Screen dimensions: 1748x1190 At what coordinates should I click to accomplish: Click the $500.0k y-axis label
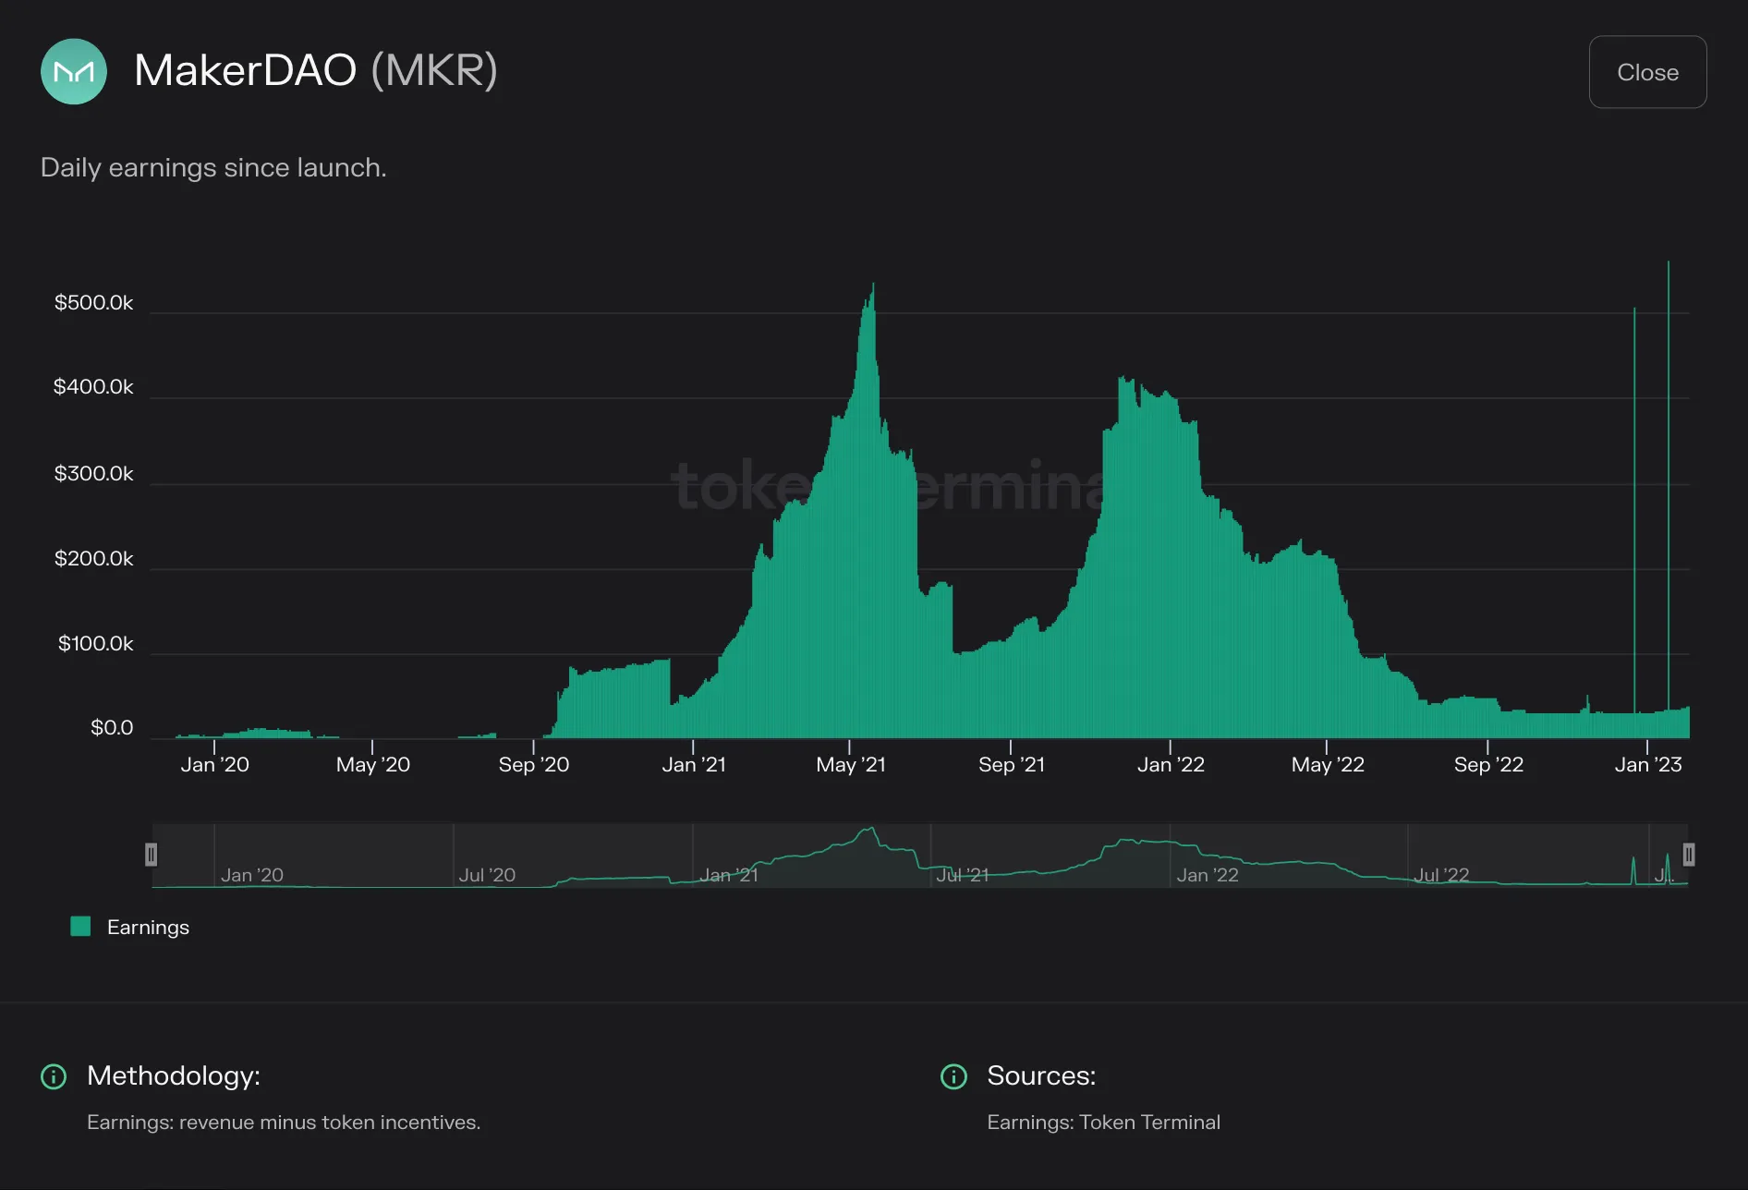tap(93, 303)
